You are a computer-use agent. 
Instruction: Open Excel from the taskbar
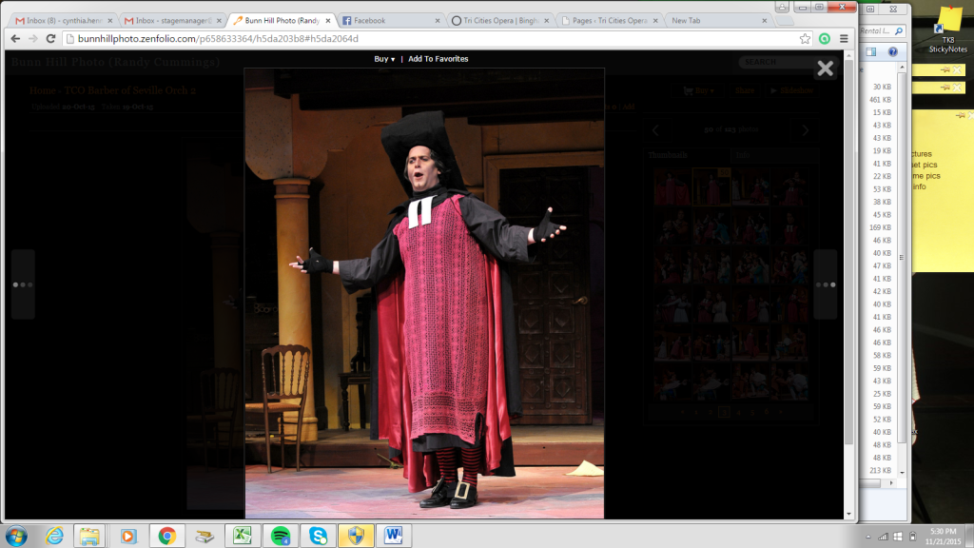[x=242, y=535]
